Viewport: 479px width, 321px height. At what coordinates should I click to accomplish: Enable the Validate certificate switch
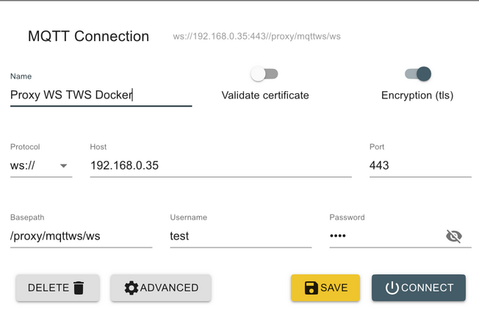tap(264, 74)
